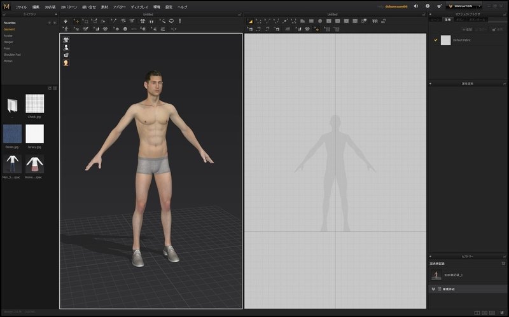Open the help question mark icon

(428, 6)
